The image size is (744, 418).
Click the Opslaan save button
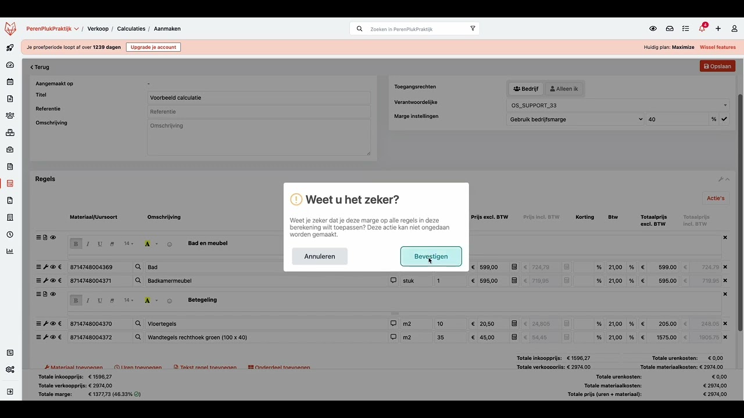717,66
